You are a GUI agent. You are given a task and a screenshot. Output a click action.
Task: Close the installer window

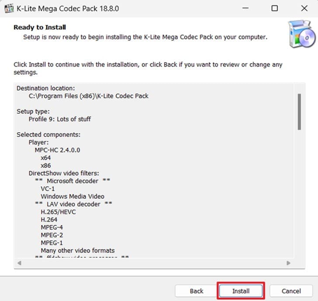304,8
